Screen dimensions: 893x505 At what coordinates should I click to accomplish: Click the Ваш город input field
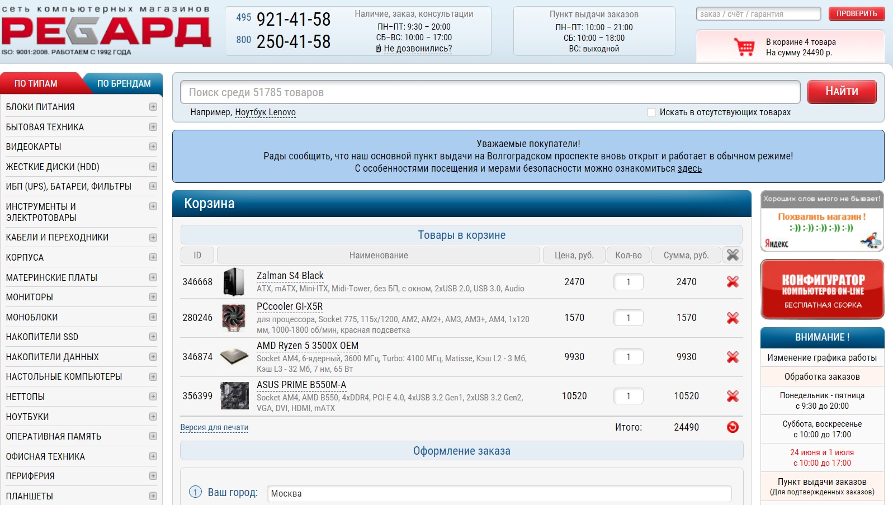(499, 493)
